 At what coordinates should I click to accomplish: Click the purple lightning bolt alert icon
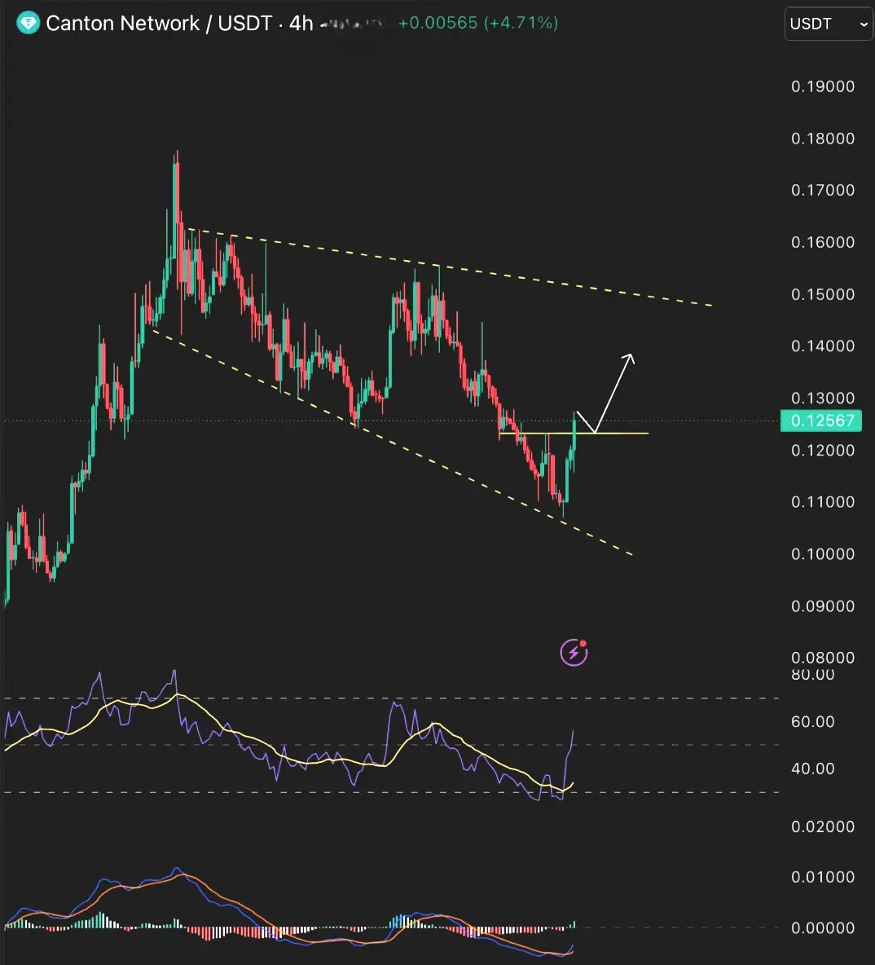point(574,652)
